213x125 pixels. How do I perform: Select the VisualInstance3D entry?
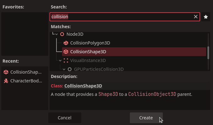point(88,60)
